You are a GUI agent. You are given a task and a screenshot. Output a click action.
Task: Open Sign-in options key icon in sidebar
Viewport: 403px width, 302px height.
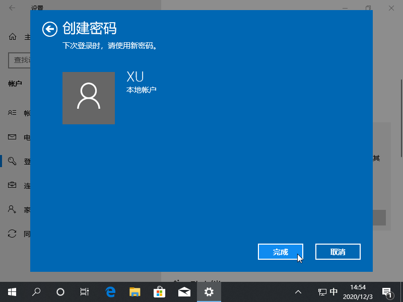tap(13, 161)
